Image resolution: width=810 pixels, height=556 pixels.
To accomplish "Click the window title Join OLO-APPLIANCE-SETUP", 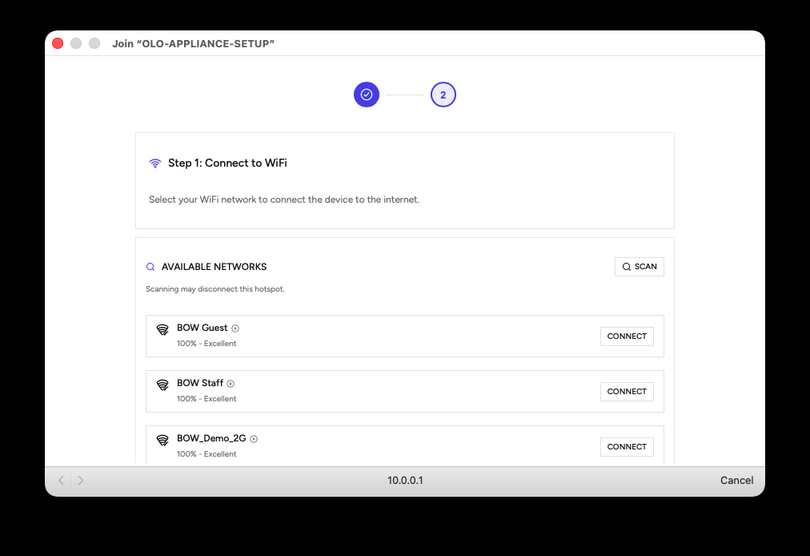I will pos(193,43).
